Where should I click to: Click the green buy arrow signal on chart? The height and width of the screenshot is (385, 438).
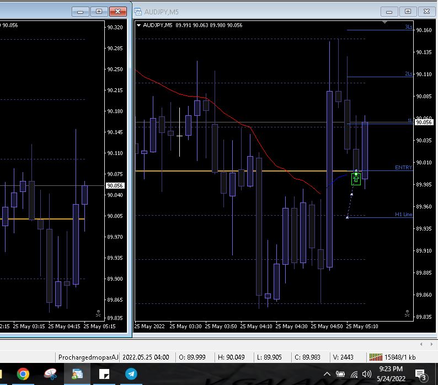pos(356,179)
